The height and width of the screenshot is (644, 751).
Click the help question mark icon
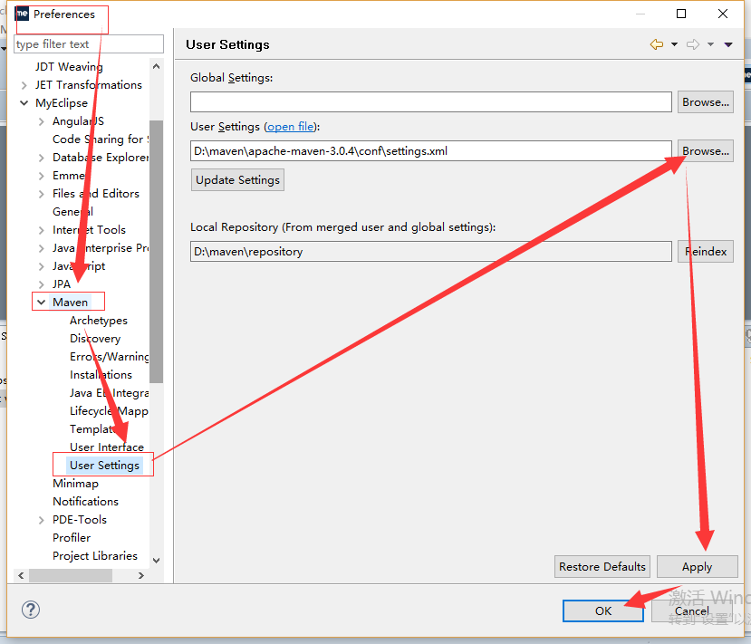pos(31,610)
